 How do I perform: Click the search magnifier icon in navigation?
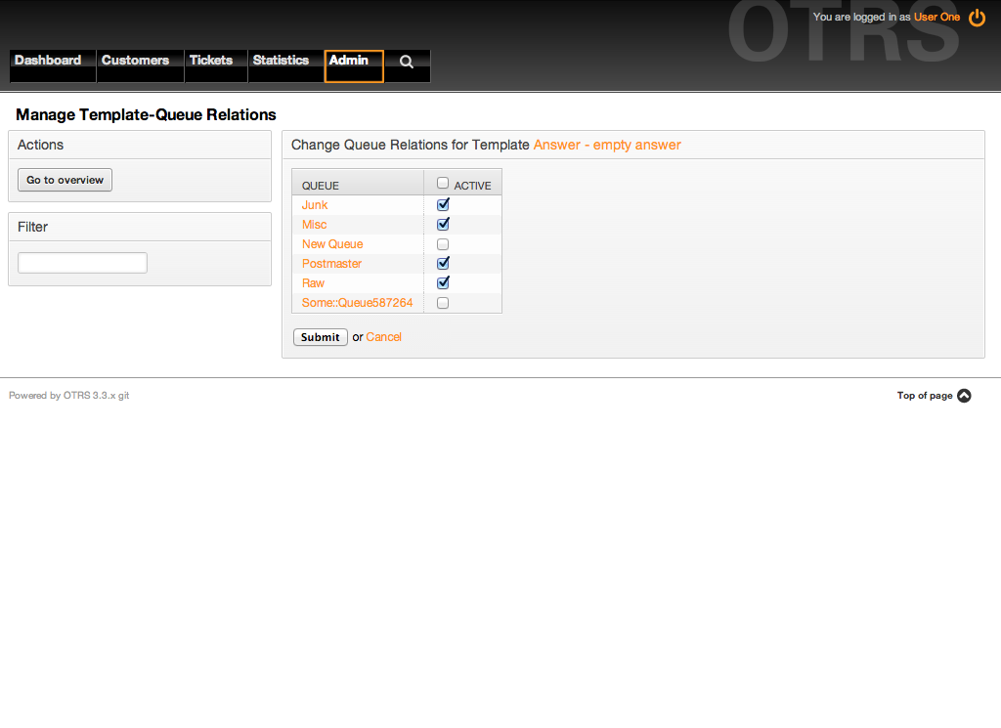pyautogui.click(x=407, y=62)
